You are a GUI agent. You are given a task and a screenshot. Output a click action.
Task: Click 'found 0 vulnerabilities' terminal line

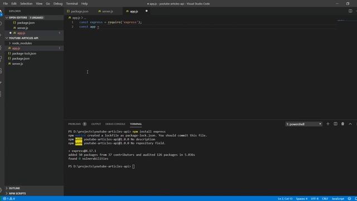(x=88, y=159)
